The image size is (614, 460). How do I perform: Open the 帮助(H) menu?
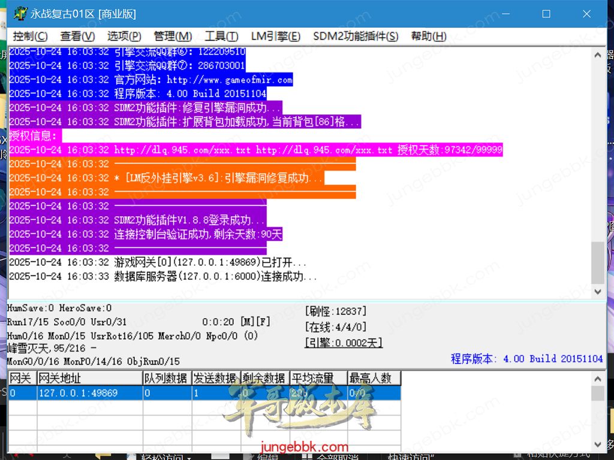(x=429, y=37)
